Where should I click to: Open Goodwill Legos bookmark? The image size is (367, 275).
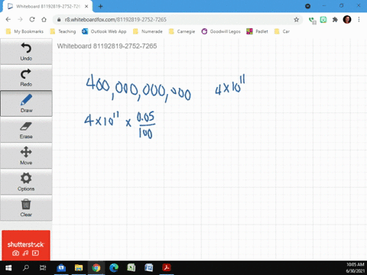pos(221,31)
